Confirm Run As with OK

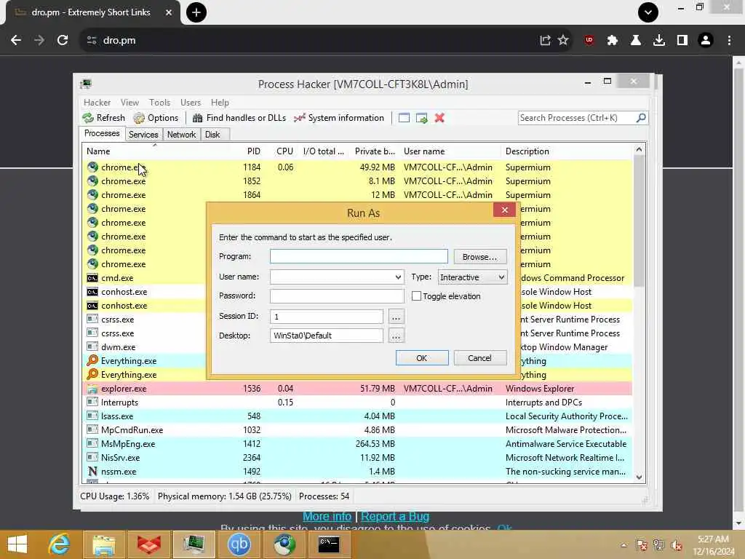(422, 358)
